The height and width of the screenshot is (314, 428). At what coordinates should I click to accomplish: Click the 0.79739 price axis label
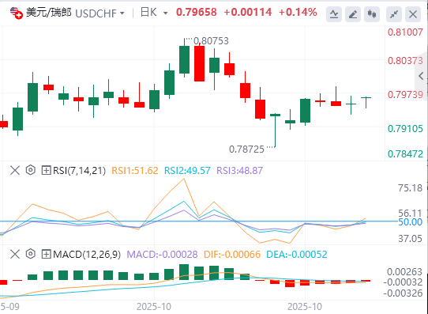(405, 95)
